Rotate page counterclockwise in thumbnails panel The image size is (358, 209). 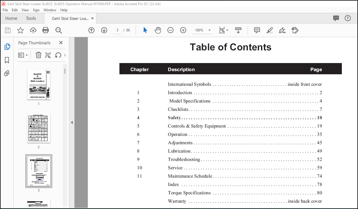click(58, 55)
